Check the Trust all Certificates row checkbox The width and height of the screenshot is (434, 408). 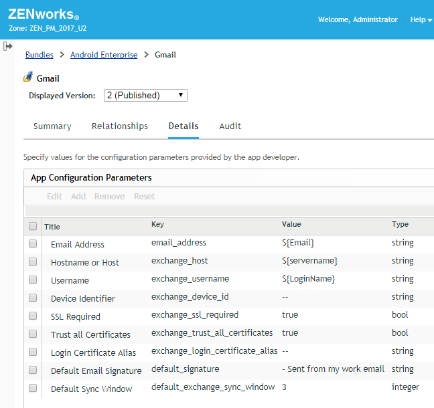tap(33, 334)
